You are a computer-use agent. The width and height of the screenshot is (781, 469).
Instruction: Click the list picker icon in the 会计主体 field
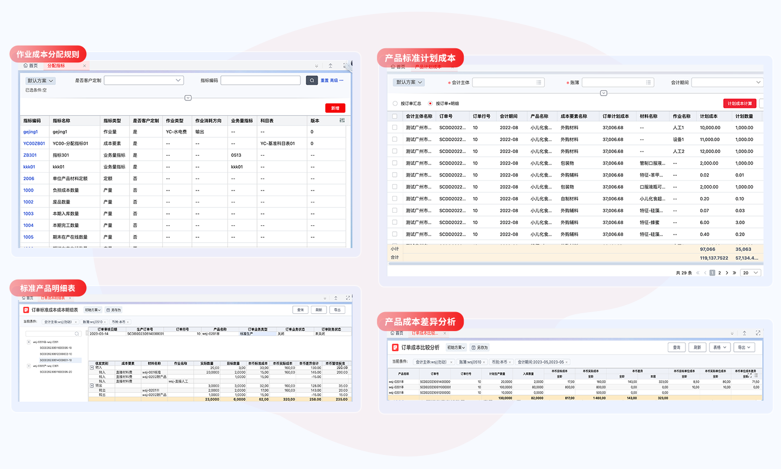click(x=539, y=83)
